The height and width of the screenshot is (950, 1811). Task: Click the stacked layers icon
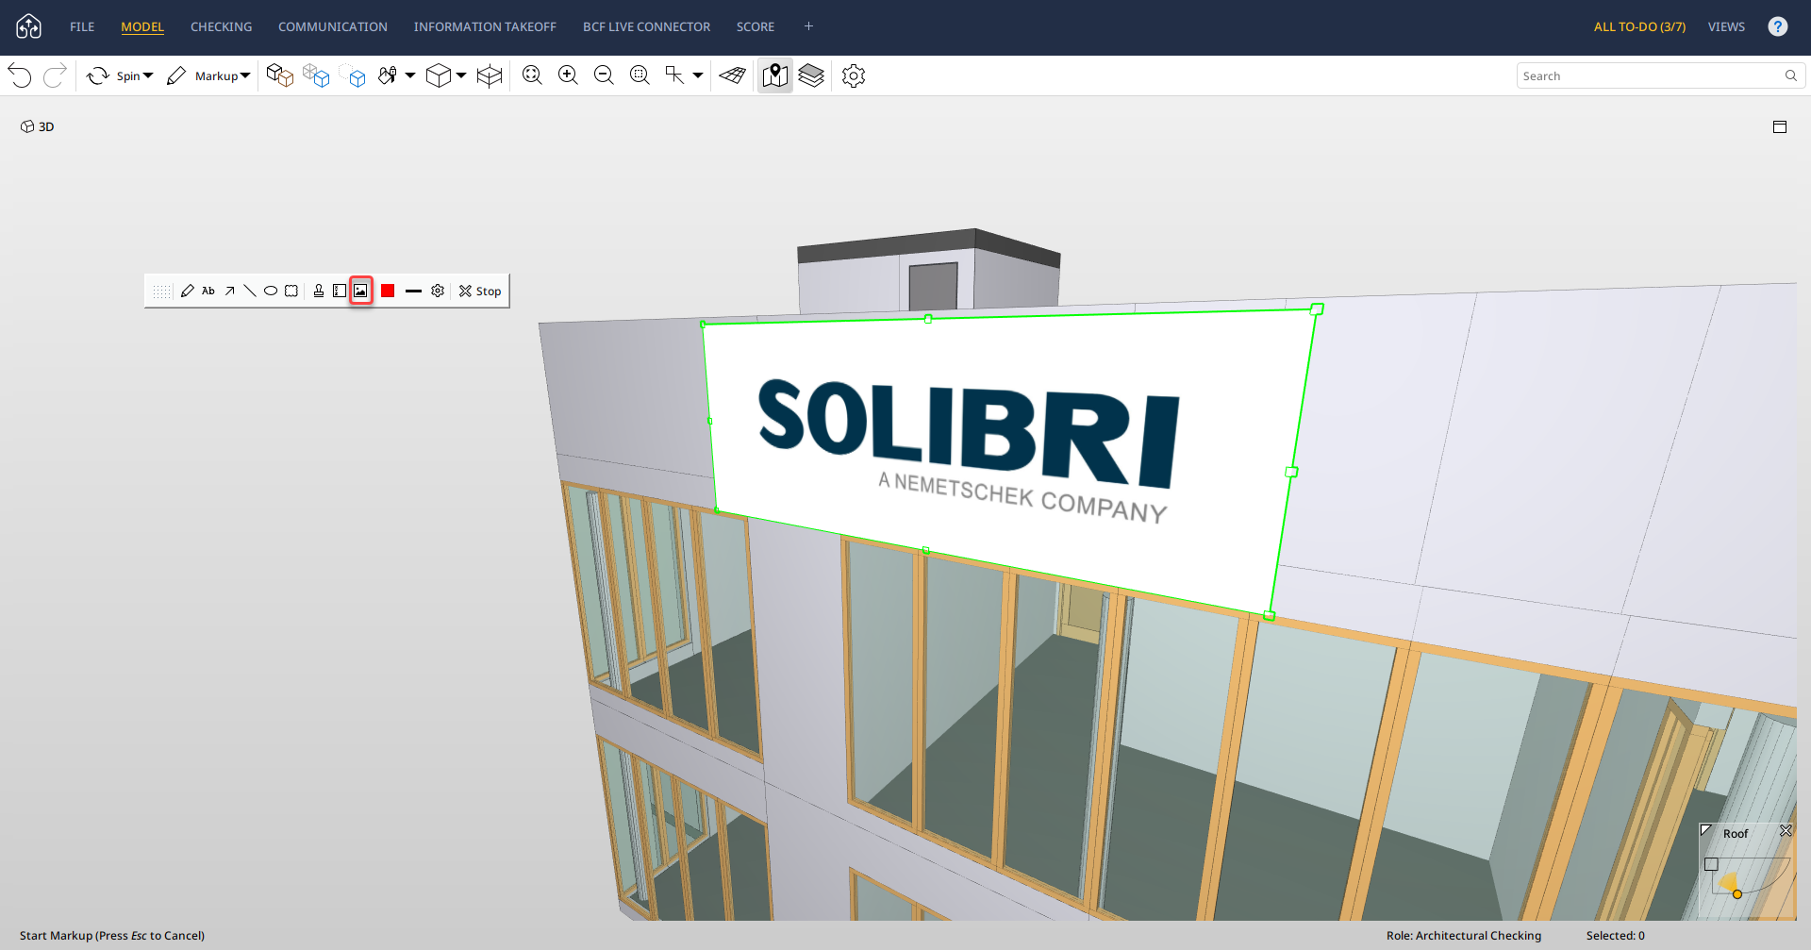811,75
